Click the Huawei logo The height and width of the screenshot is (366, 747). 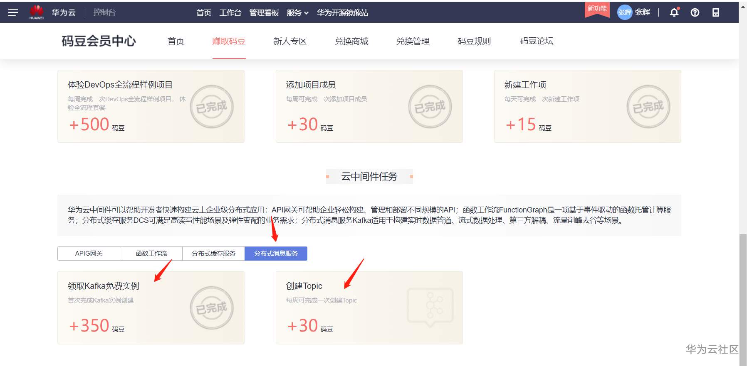37,12
